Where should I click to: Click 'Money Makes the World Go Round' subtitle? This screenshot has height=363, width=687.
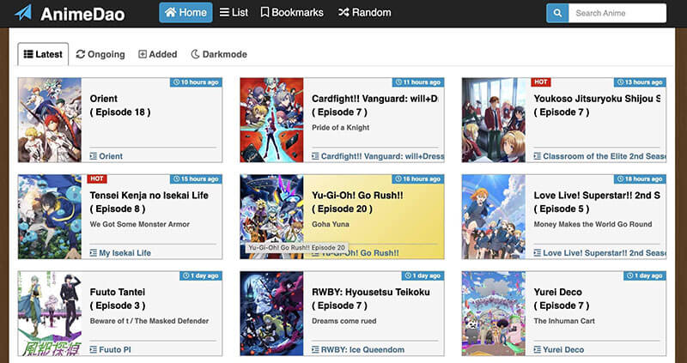(593, 224)
